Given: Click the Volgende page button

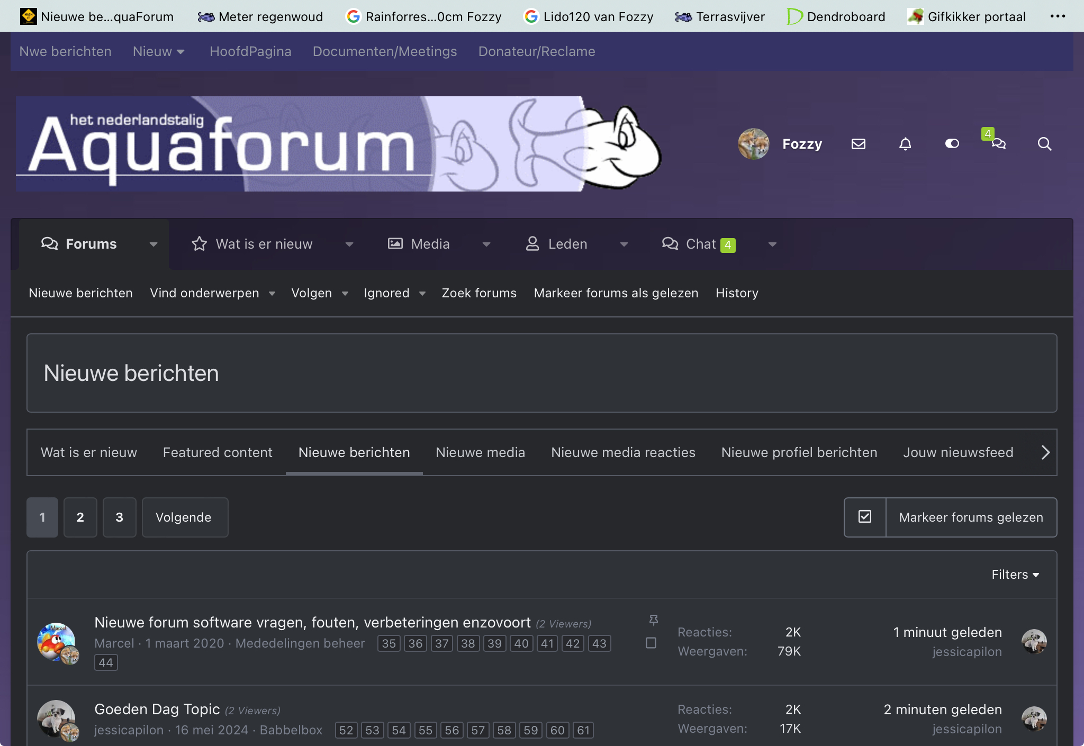Looking at the screenshot, I should [x=184, y=517].
